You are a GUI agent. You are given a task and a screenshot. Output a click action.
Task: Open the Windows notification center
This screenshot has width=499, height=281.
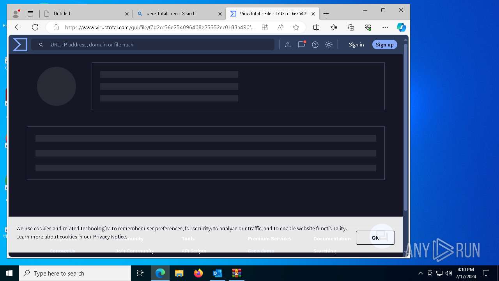(x=486, y=273)
